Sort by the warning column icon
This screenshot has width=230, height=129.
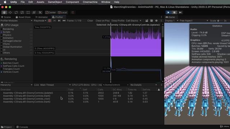click(159, 90)
